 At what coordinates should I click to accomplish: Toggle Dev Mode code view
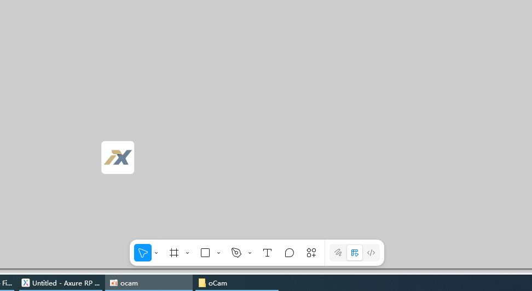pos(371,253)
